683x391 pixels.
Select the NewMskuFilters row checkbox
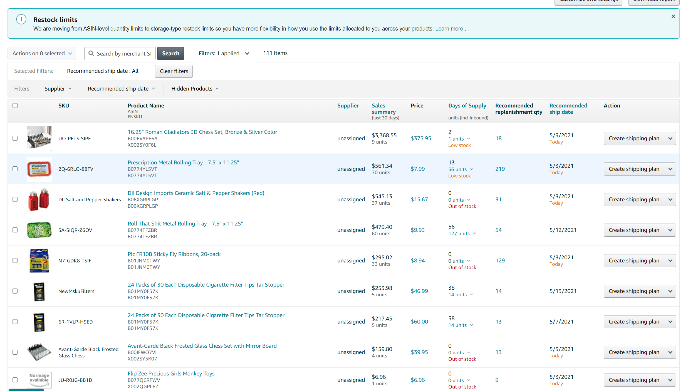15,291
